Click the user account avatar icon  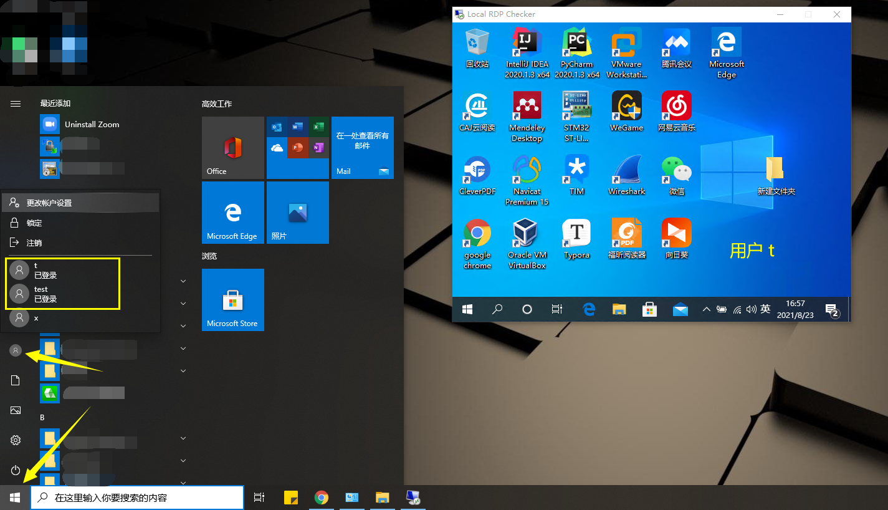pyautogui.click(x=16, y=350)
